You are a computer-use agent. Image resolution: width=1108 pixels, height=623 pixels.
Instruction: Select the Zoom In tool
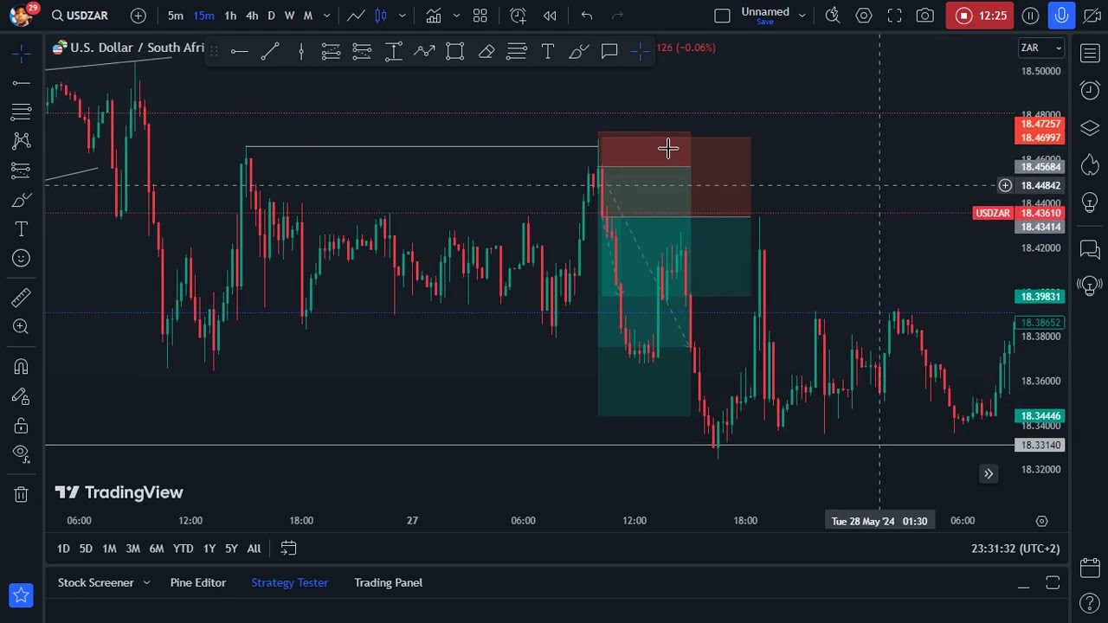(22, 327)
